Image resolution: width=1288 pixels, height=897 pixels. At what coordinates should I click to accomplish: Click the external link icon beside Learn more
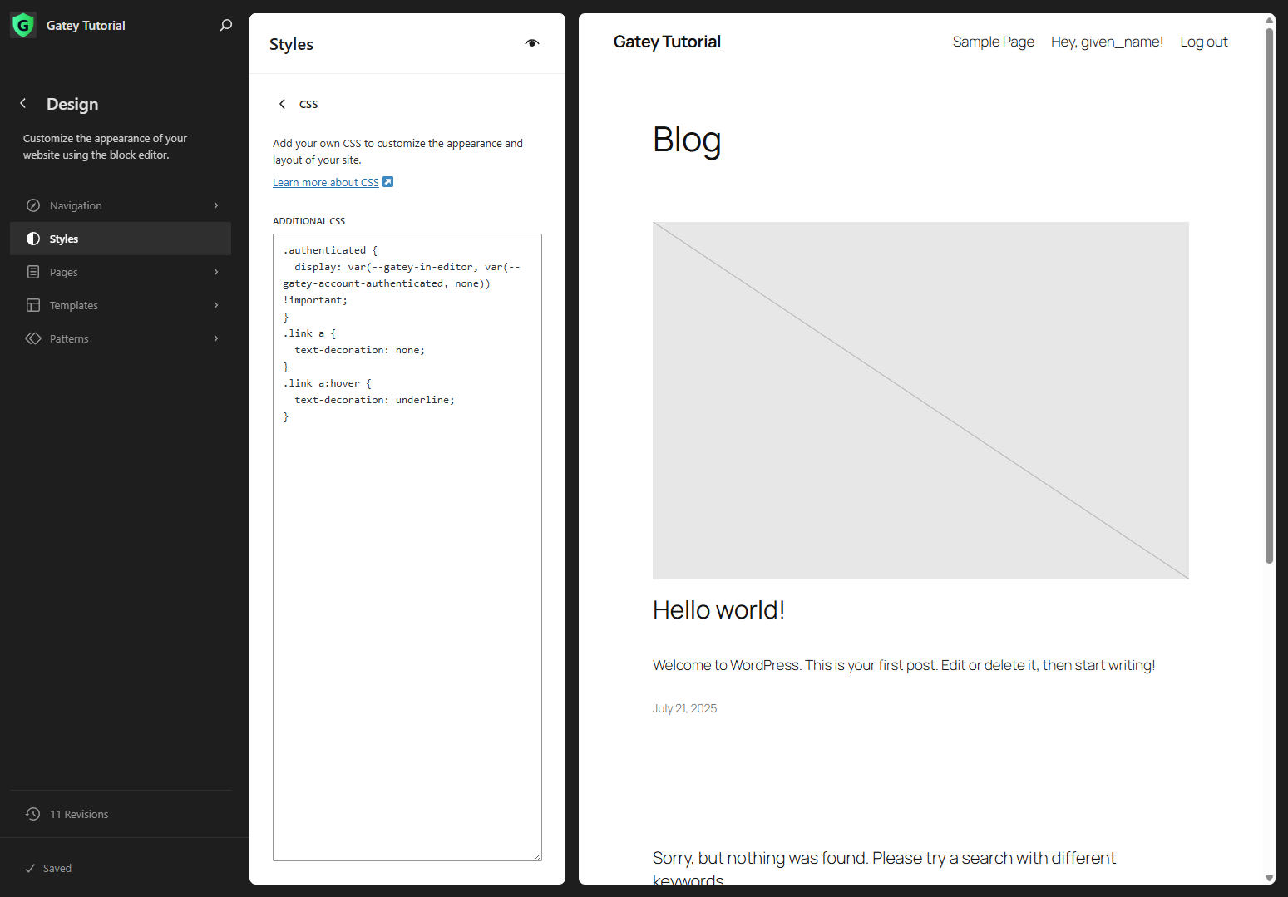(387, 182)
